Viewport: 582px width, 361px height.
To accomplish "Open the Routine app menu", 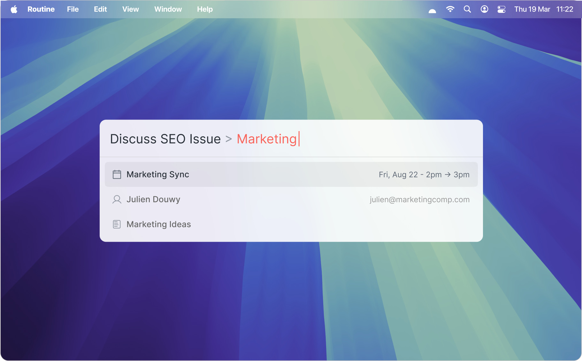I will click(41, 9).
